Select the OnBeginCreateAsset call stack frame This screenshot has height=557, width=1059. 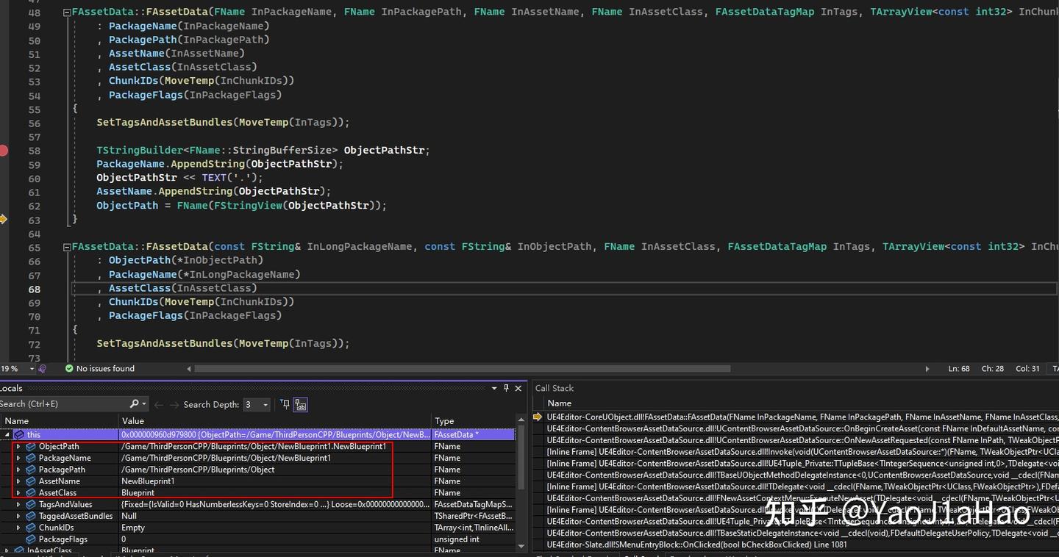tap(802, 428)
